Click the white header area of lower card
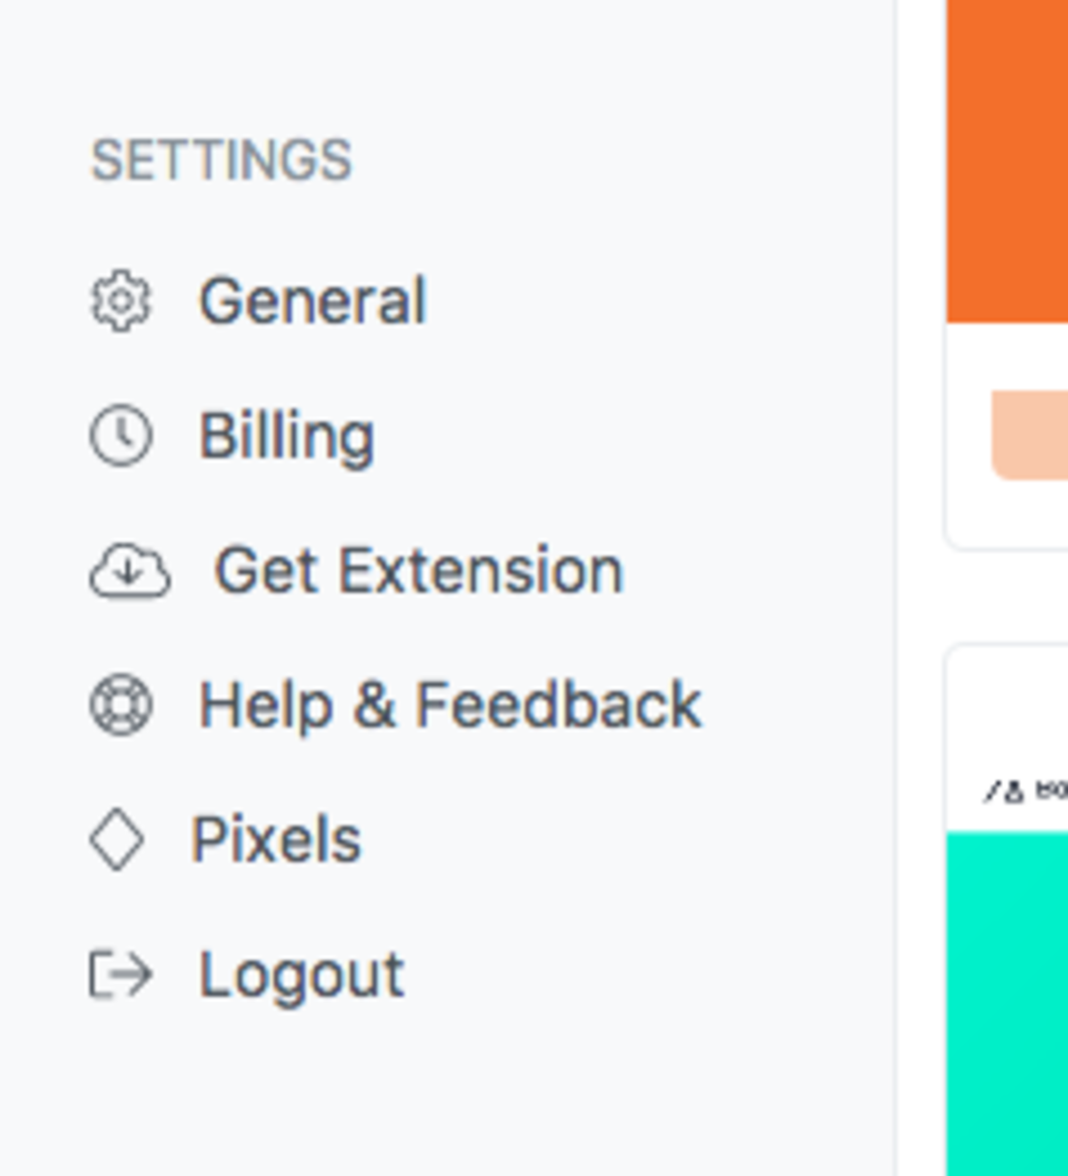The height and width of the screenshot is (1176, 1068). click(x=1007, y=739)
